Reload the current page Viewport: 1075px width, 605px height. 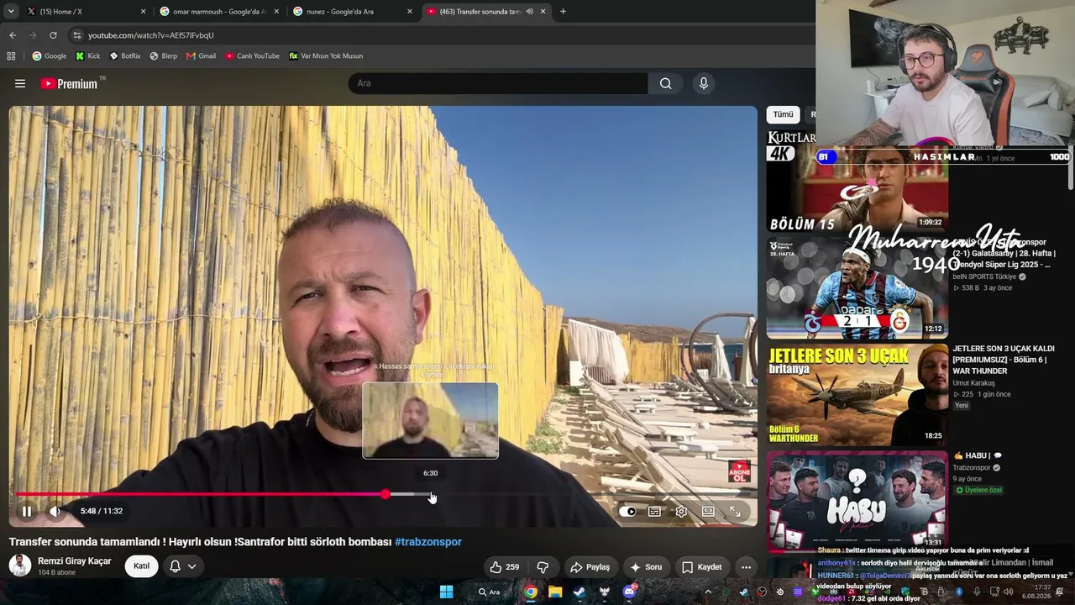(x=53, y=35)
